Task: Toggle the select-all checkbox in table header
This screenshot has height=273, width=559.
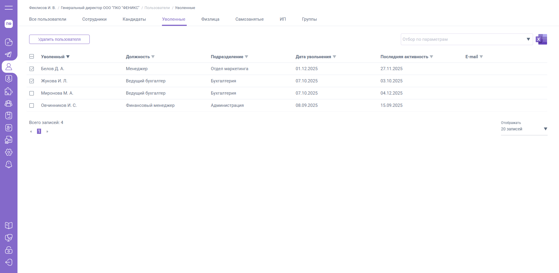Action: tap(32, 57)
